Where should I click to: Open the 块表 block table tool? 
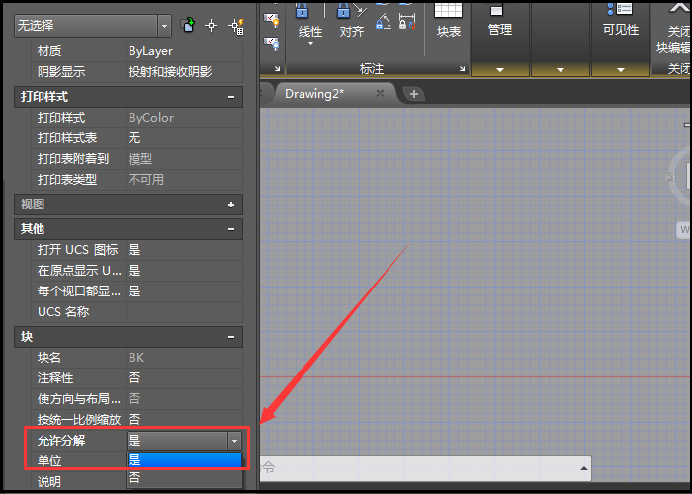[x=449, y=21]
